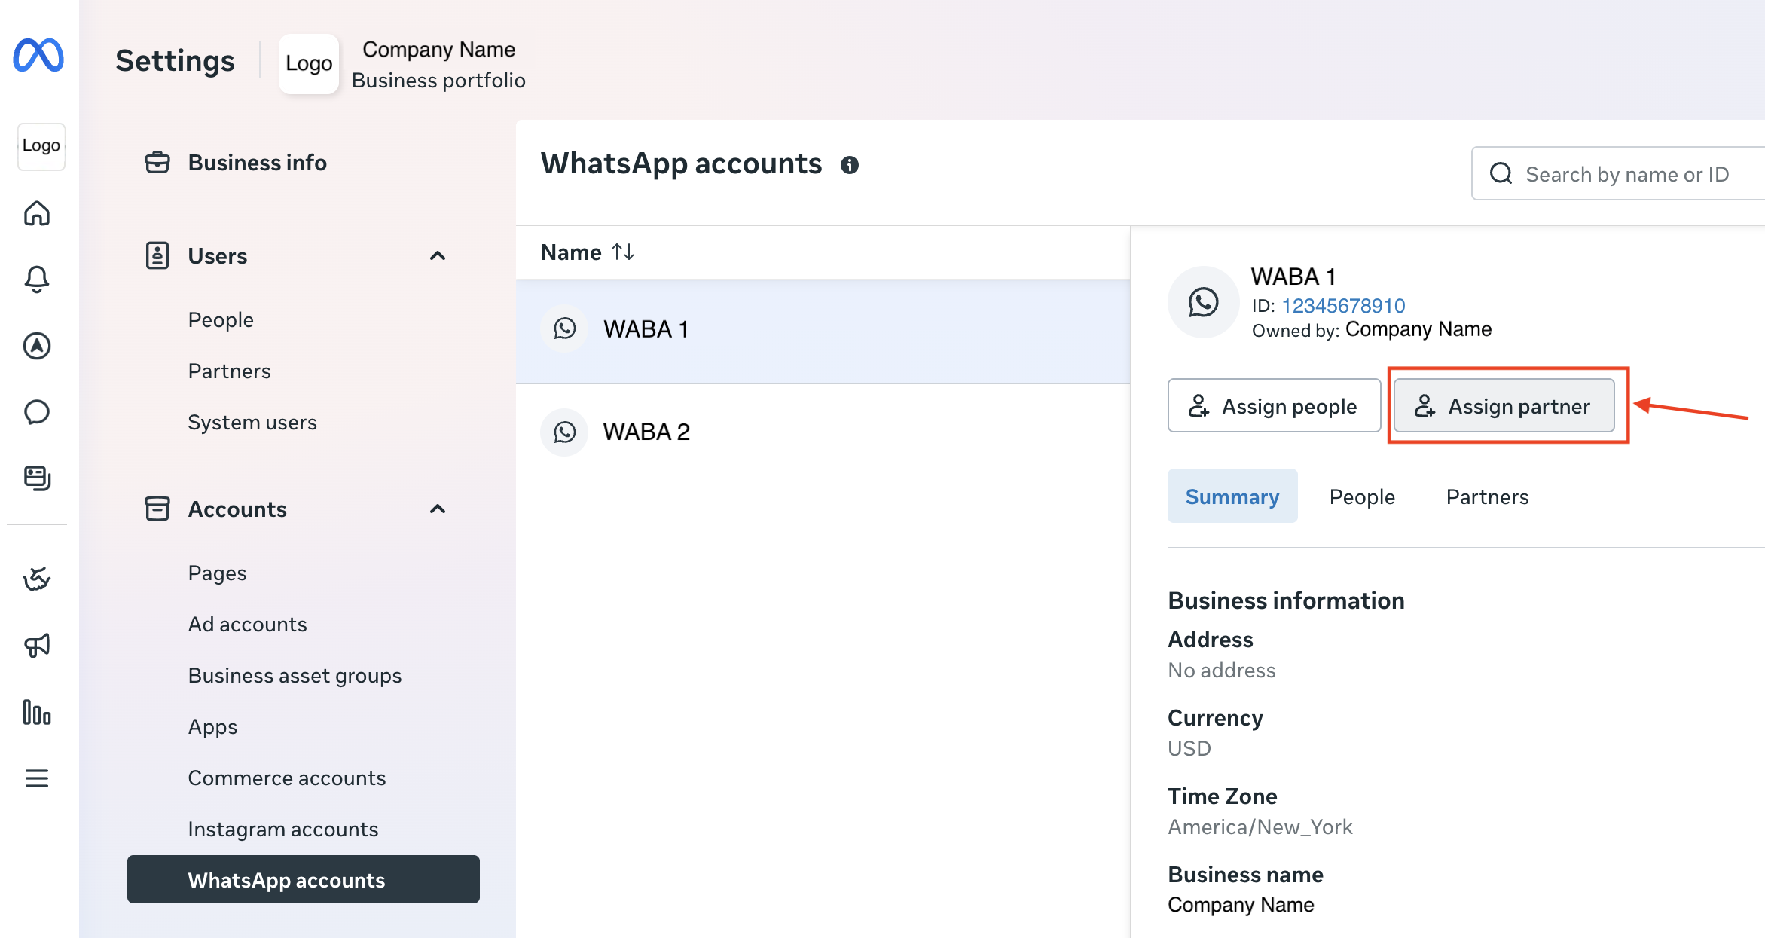
Task: Select WhatsApp accounts in sidebar
Action: coord(304,880)
